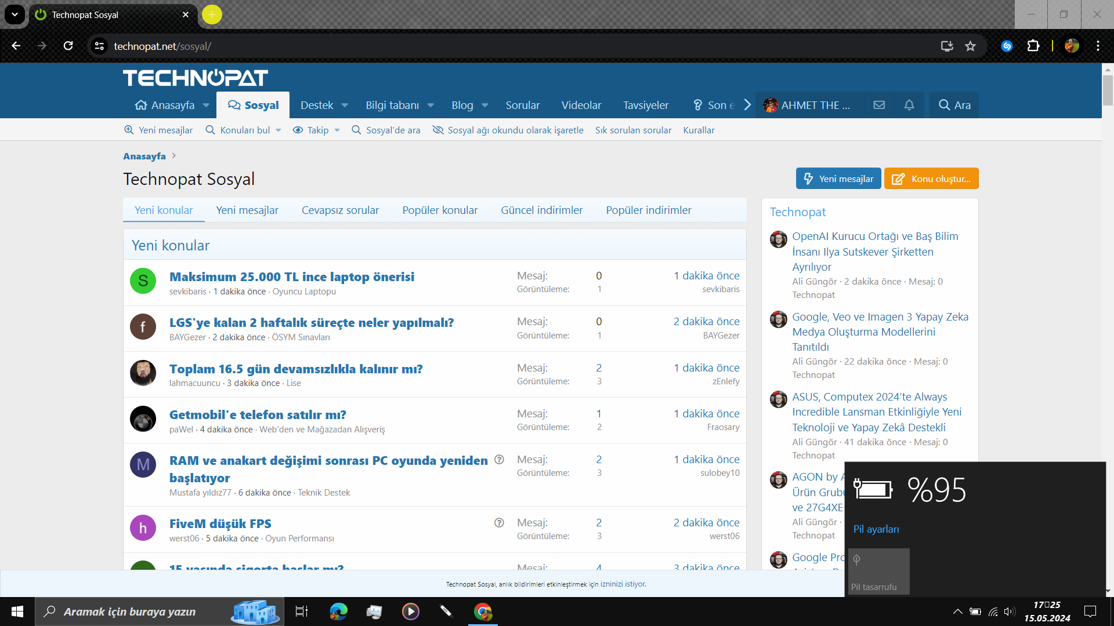
Task: Open the install app icon in address bar
Action: click(947, 46)
